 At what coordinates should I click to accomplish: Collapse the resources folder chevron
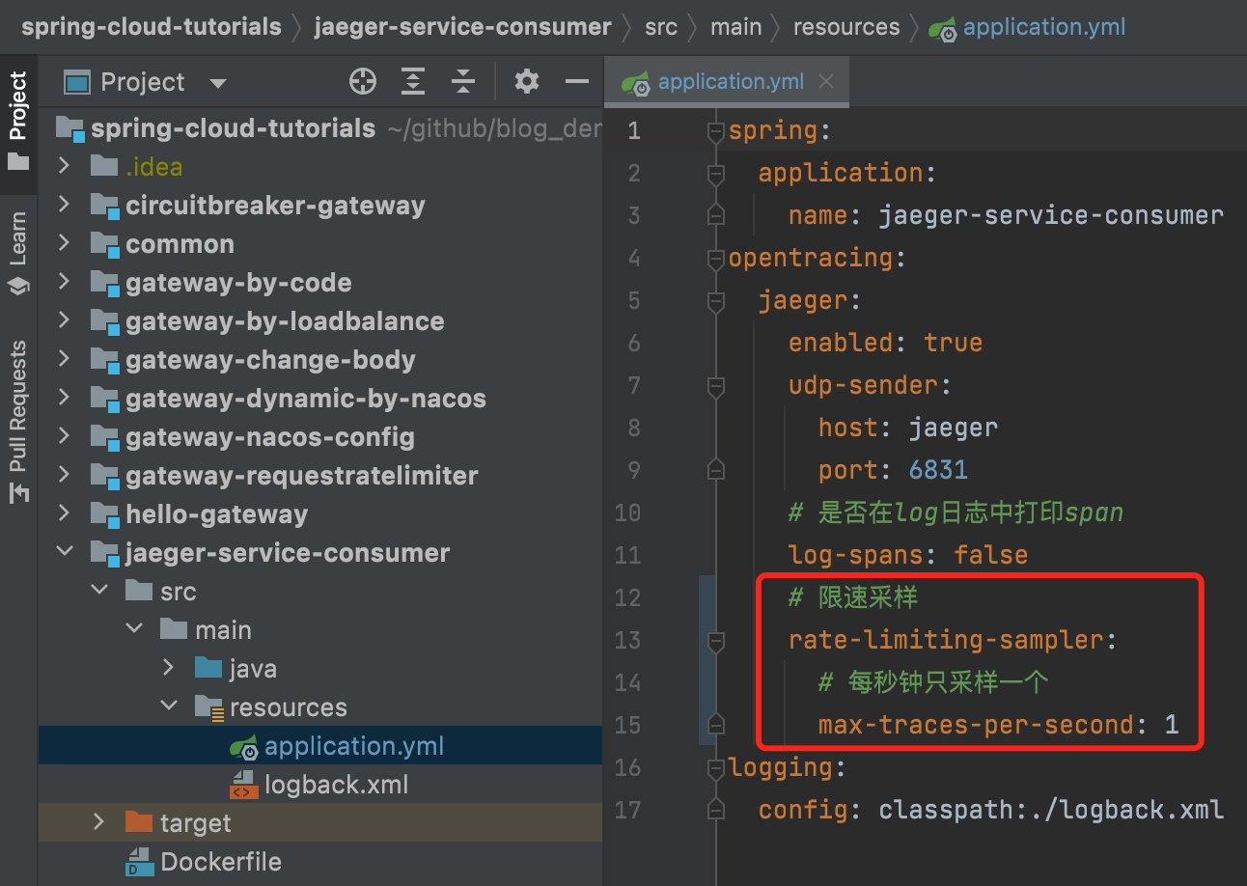click(169, 706)
